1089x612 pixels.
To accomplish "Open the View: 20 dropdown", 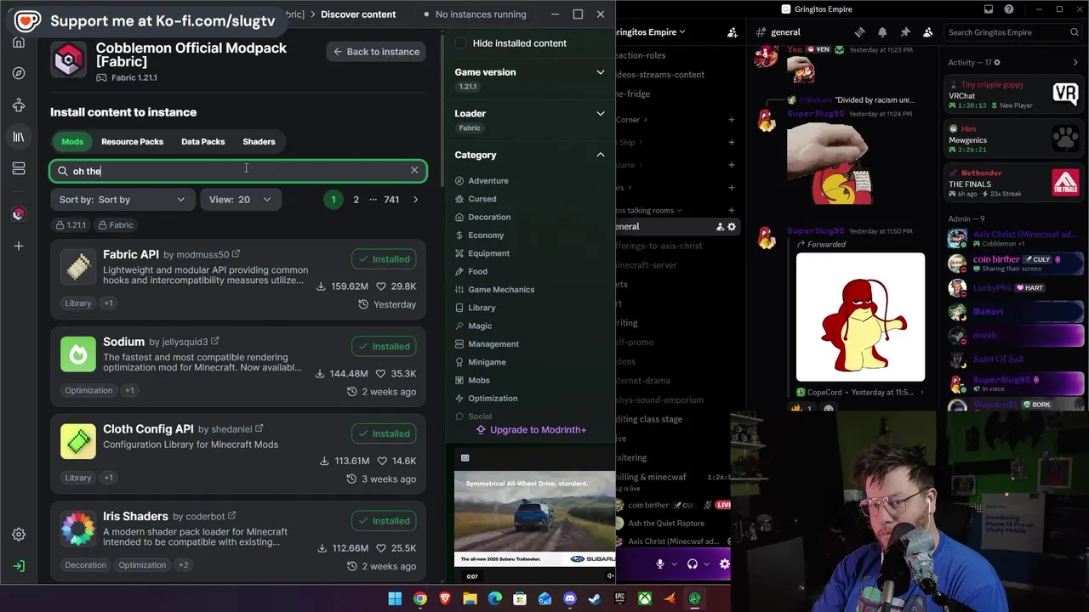I will (x=240, y=200).
